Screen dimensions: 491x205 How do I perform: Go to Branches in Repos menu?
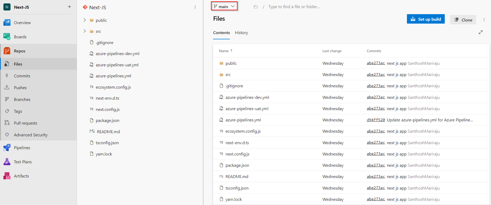[22, 99]
